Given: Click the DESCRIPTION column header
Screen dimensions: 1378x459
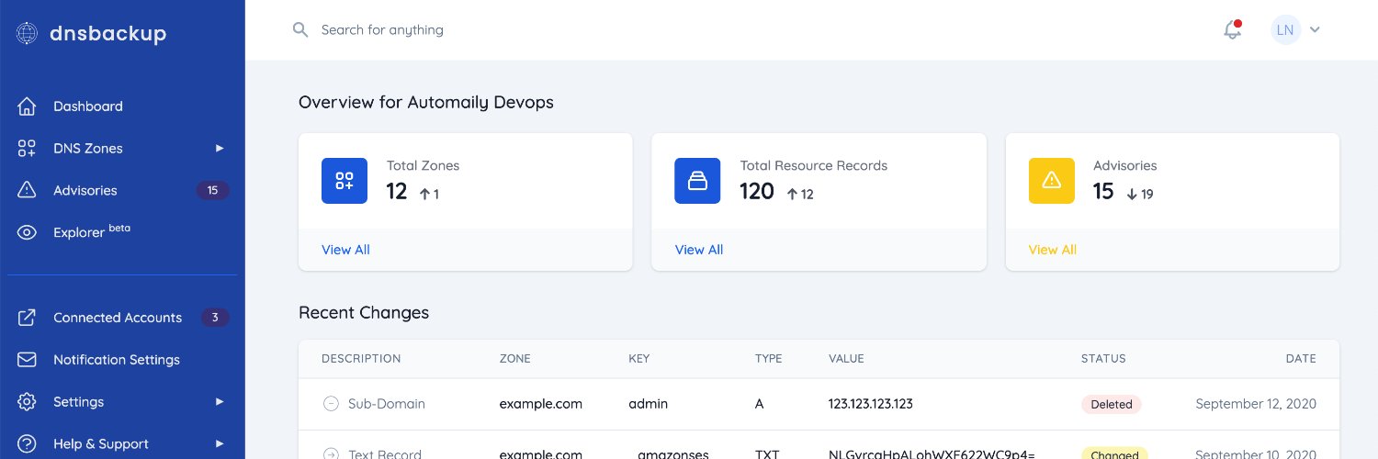Looking at the screenshot, I should click(361, 359).
